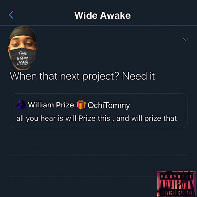Open tweet options via the down chevron
This screenshot has height=197, width=197.
[186, 40]
